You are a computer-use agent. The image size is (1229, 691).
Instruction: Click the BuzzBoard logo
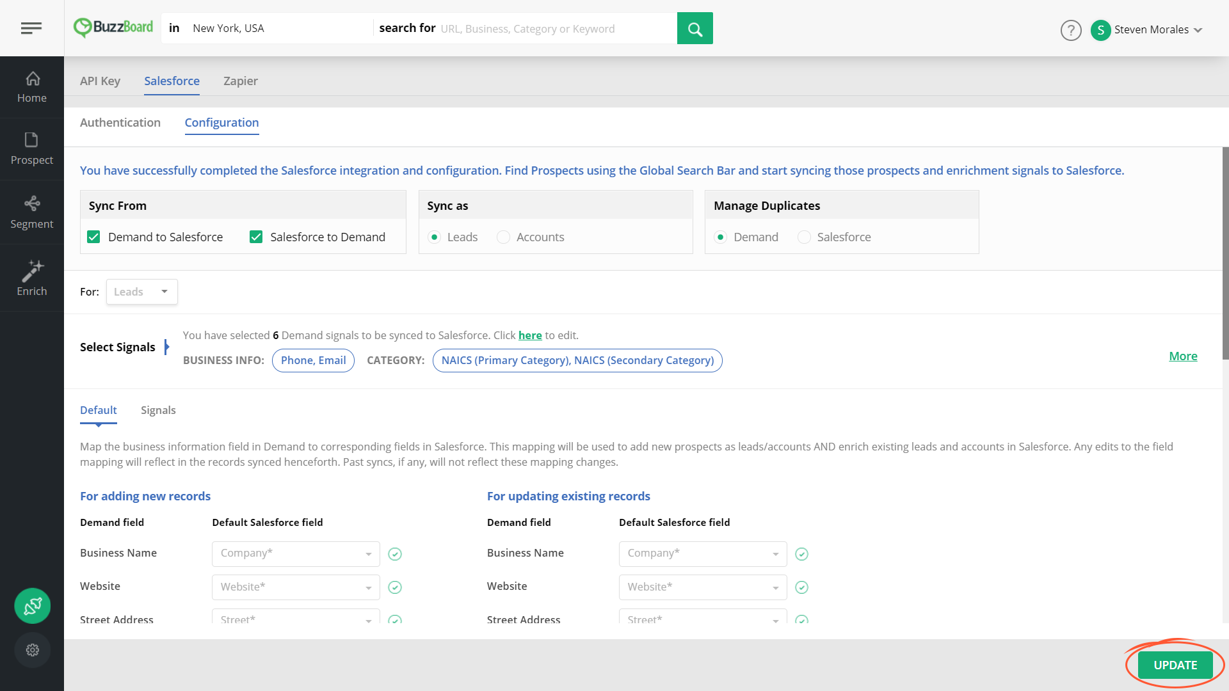[113, 28]
